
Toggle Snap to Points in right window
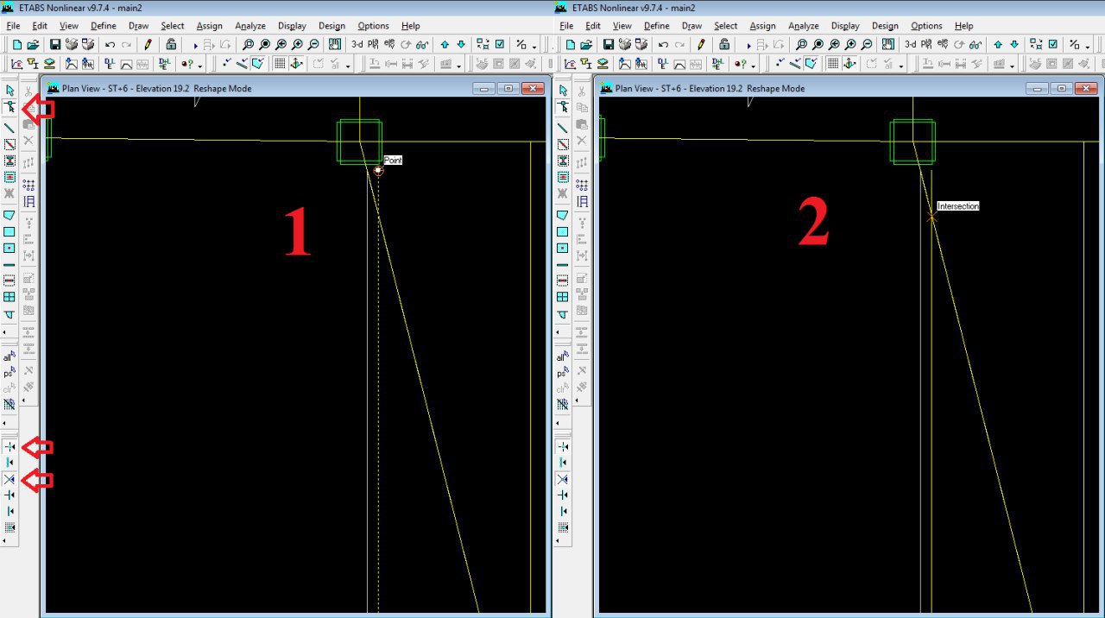(562, 447)
